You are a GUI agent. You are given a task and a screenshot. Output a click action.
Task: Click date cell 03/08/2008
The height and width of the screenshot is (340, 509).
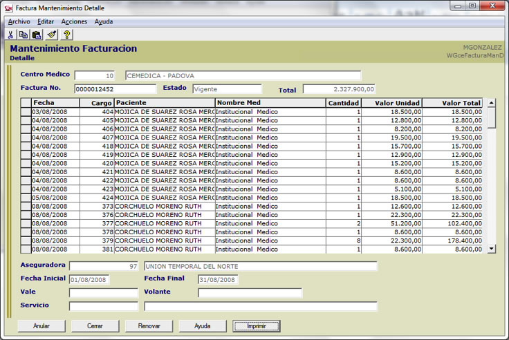55,112
